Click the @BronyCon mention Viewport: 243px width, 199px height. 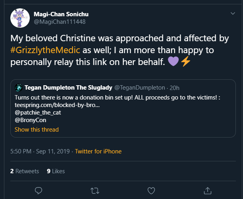coord(30,120)
